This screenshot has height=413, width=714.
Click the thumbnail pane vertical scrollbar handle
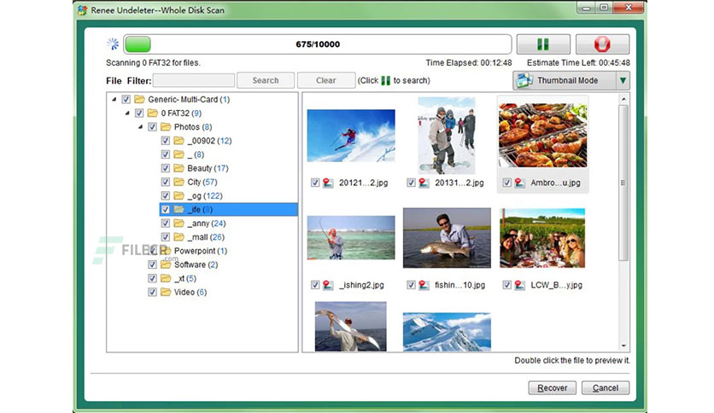tap(623, 183)
